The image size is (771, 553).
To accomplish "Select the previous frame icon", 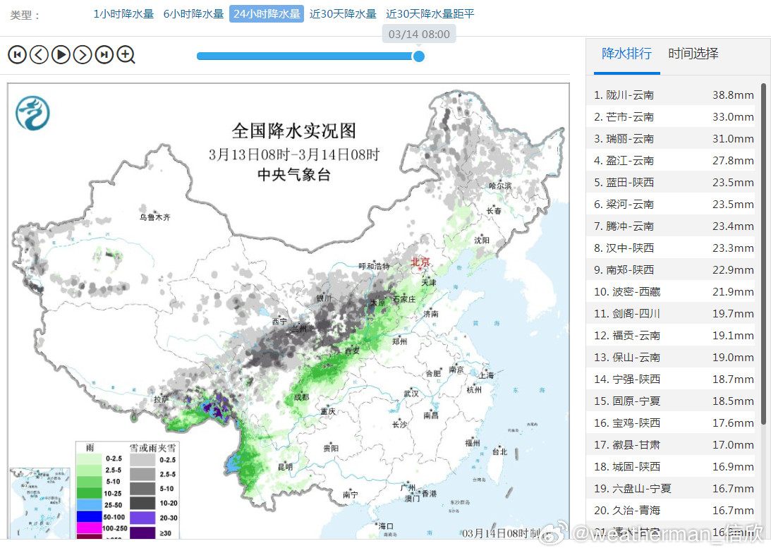I will click(x=39, y=54).
